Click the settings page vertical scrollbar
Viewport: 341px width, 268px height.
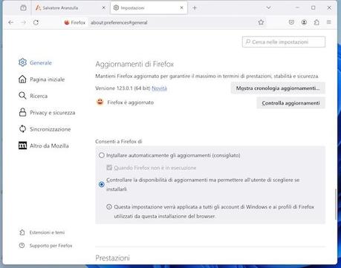[x=336, y=204]
